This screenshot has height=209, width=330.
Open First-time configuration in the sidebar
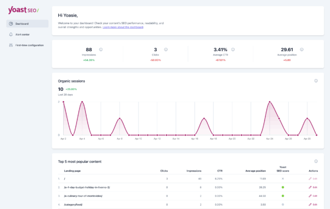28,45
